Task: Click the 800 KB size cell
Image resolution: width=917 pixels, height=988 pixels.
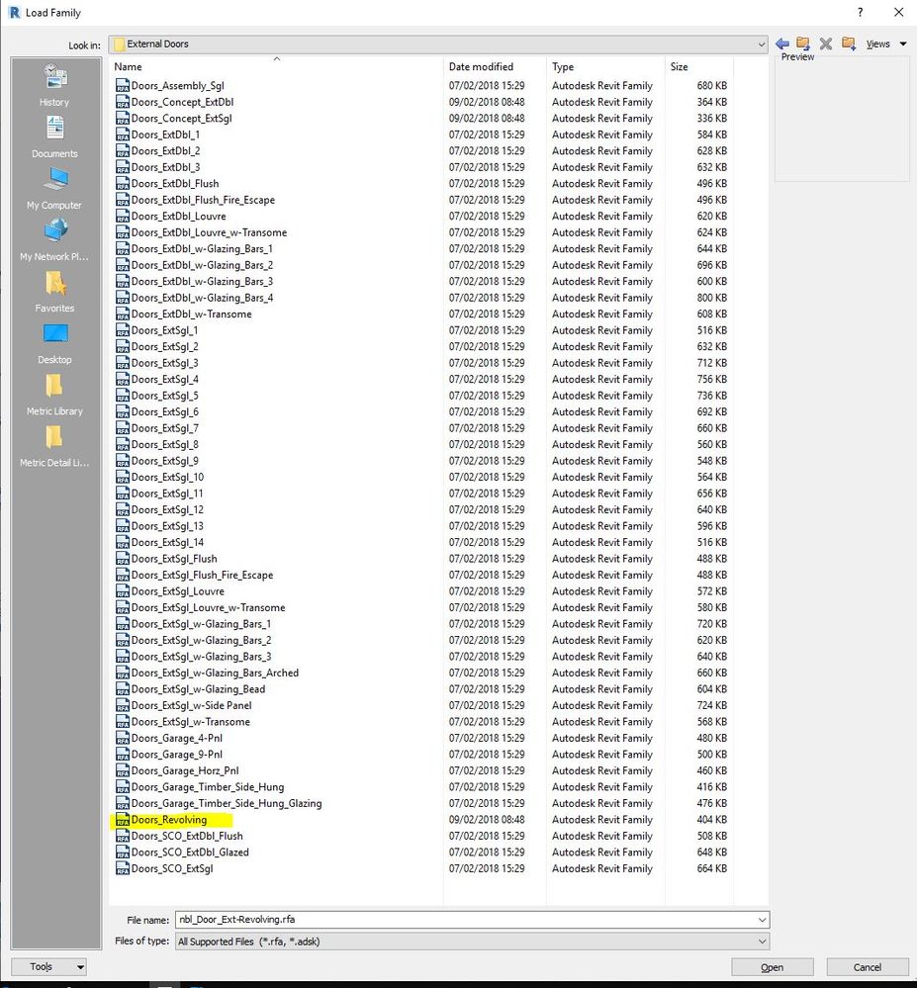Action: pyautogui.click(x=711, y=298)
